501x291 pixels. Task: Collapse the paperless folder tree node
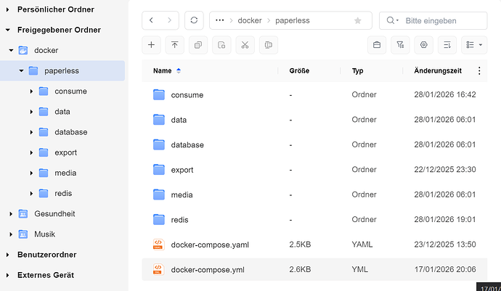point(21,71)
